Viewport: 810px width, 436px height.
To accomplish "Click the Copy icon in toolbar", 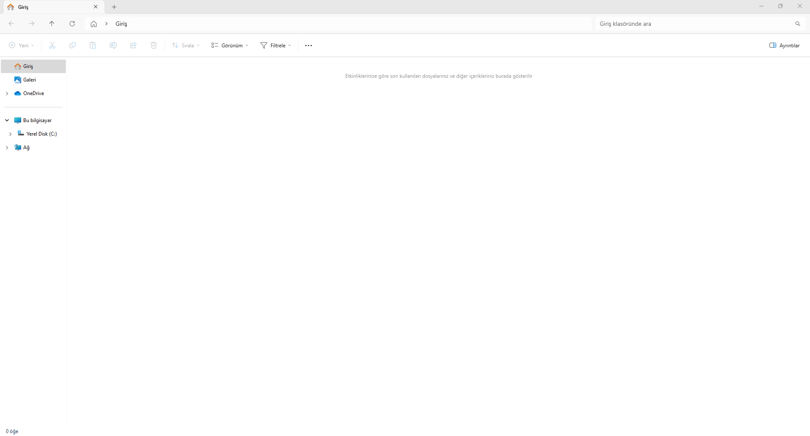I will coord(73,45).
